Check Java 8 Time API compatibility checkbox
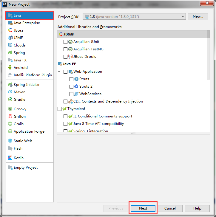Viewport: 216px width, 217px height. coord(65,124)
